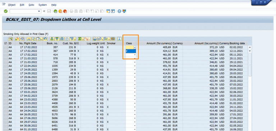
Task: Open the Goto menu
Action: point(31,5)
